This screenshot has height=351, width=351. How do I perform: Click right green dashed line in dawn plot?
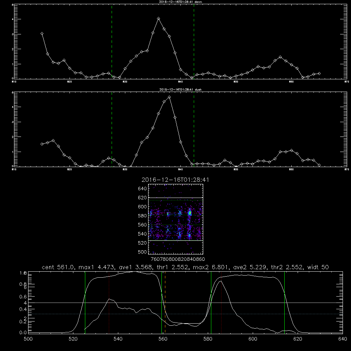point(194,41)
